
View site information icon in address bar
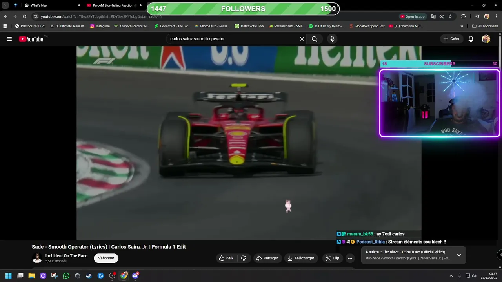[x=36, y=16]
